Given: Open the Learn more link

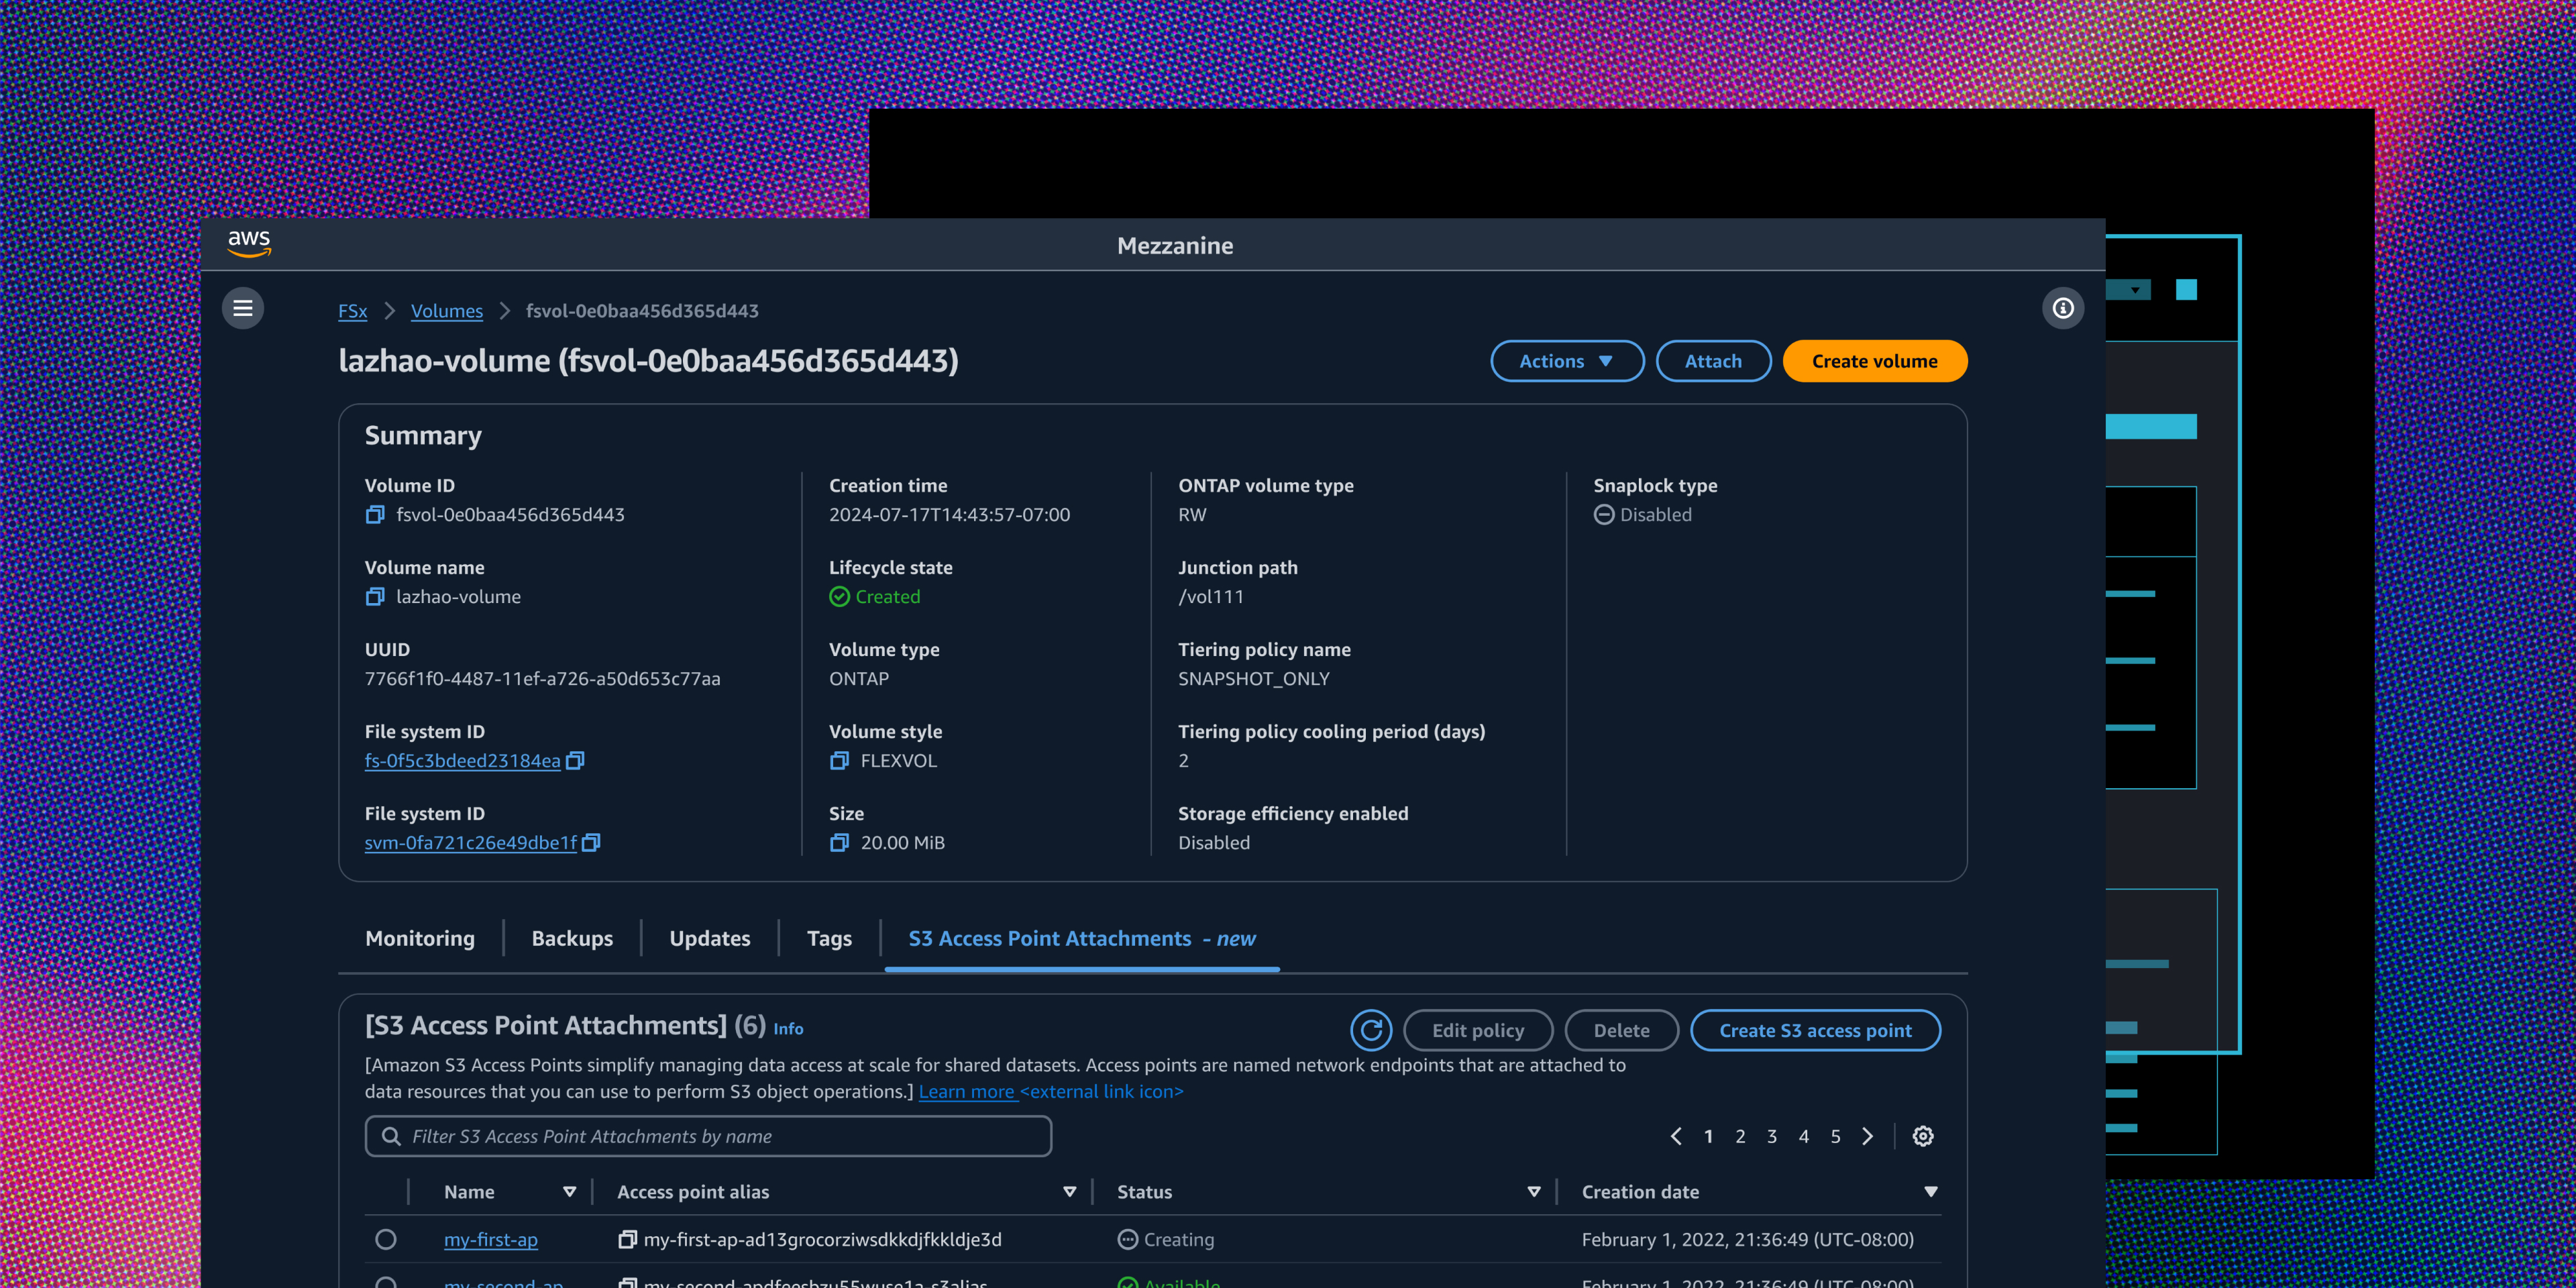Looking at the screenshot, I should pyautogui.click(x=966, y=1091).
